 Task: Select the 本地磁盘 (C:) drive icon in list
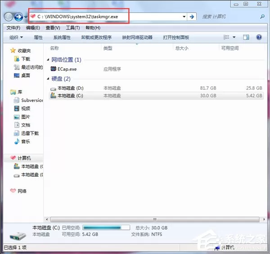(53, 95)
